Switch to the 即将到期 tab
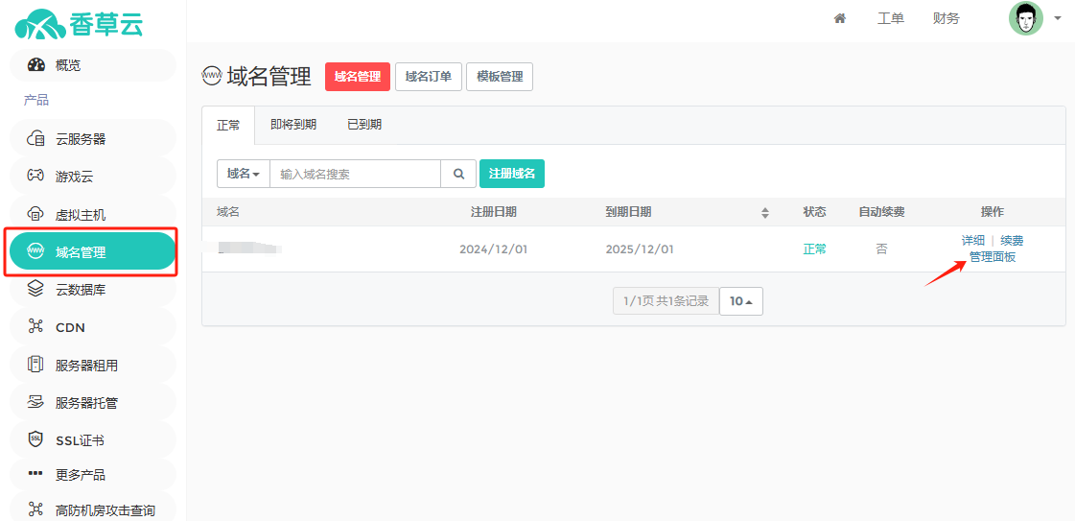 (293, 125)
